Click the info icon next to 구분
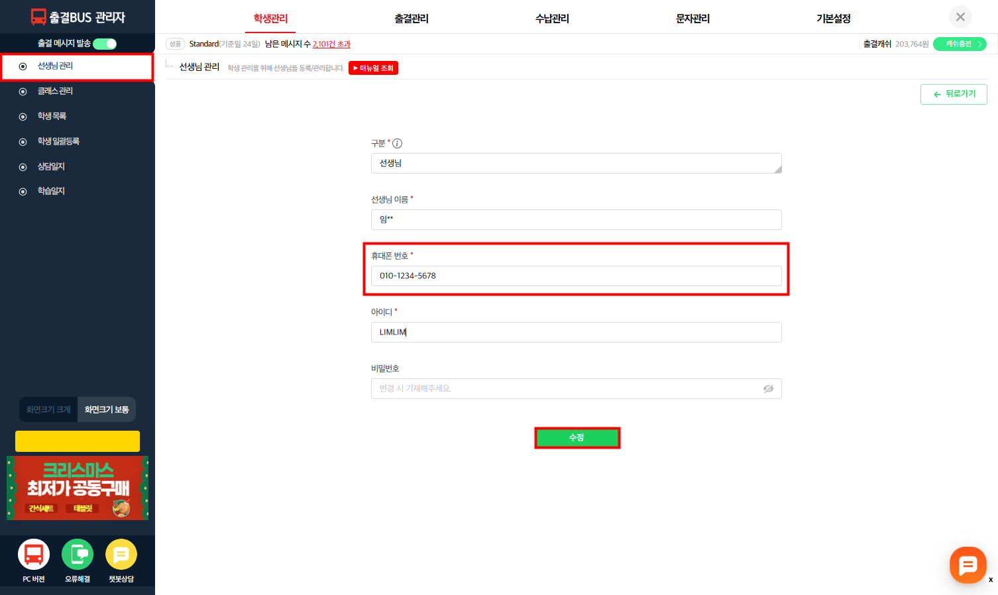The width and height of the screenshot is (998, 595). pos(398,144)
